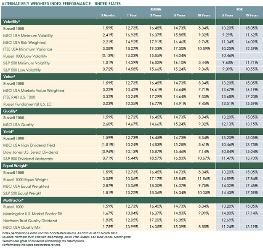Screen dimensions: 263x248
Task: Select the RETURN column group header
Action: coord(156,9)
